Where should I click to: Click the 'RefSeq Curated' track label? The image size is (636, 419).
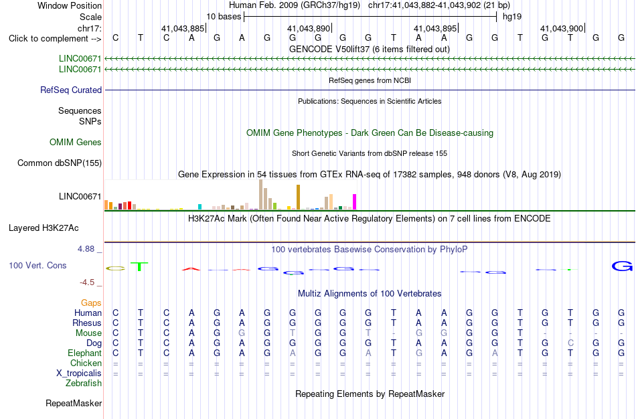coord(71,90)
